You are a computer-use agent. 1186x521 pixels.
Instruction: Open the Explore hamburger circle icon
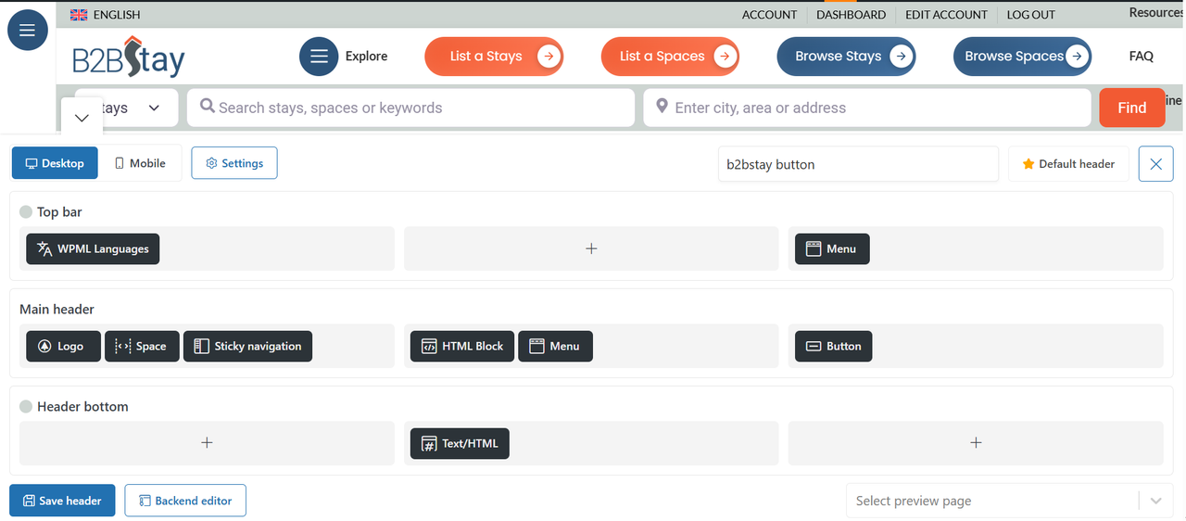click(x=319, y=57)
